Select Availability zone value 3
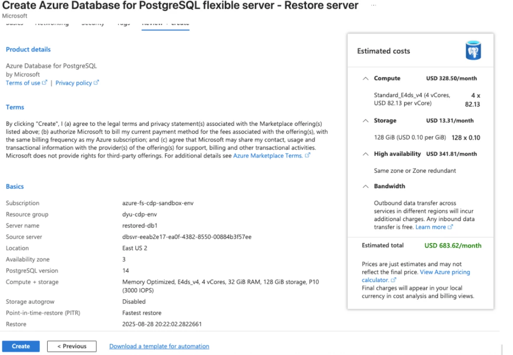Image resolution: width=513 pixels, height=355 pixels. 124,259
